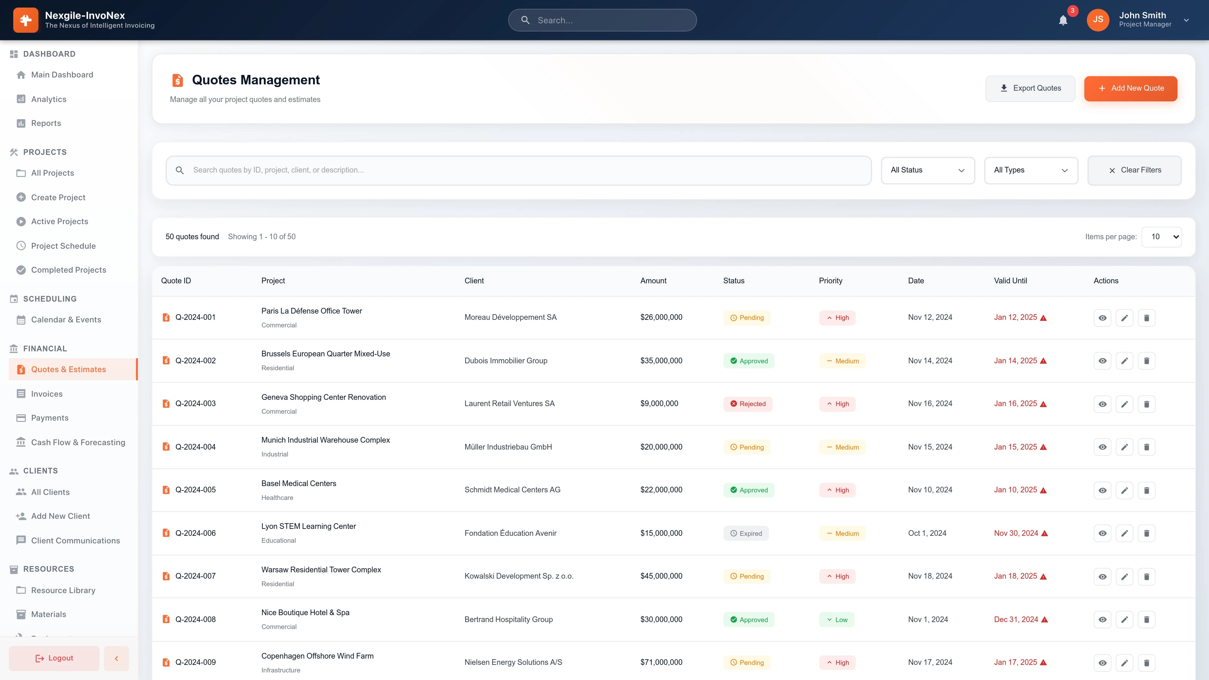Viewport: 1209px width, 680px height.
Task: Open the All Types filter dropdown
Action: (x=1031, y=170)
